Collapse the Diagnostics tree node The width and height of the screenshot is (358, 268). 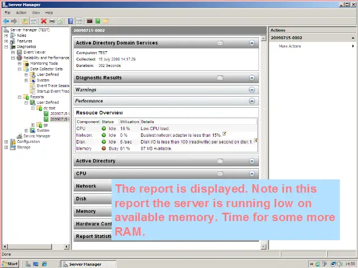(x=6, y=47)
